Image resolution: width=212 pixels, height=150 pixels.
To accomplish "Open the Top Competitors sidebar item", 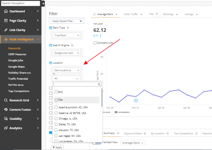I will [19, 91].
